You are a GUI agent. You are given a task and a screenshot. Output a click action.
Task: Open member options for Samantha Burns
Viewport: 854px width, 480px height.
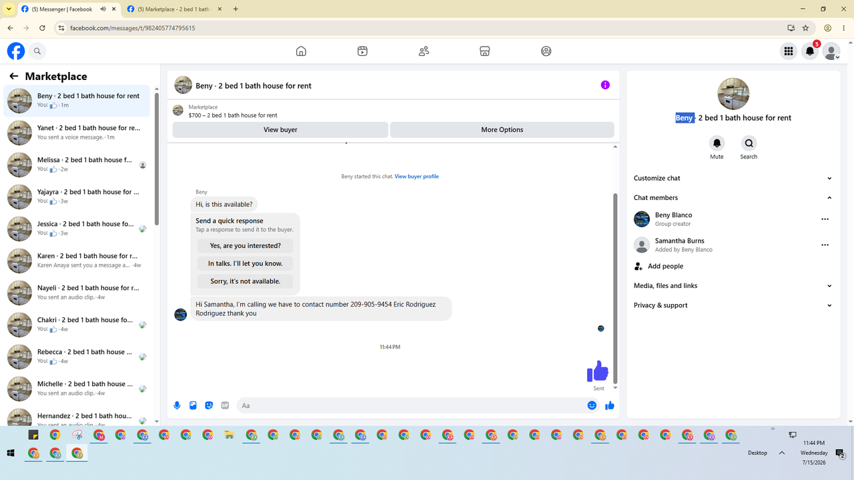point(825,245)
